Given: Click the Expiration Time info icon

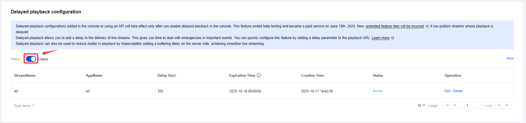Looking at the screenshot, I should click(259, 75).
